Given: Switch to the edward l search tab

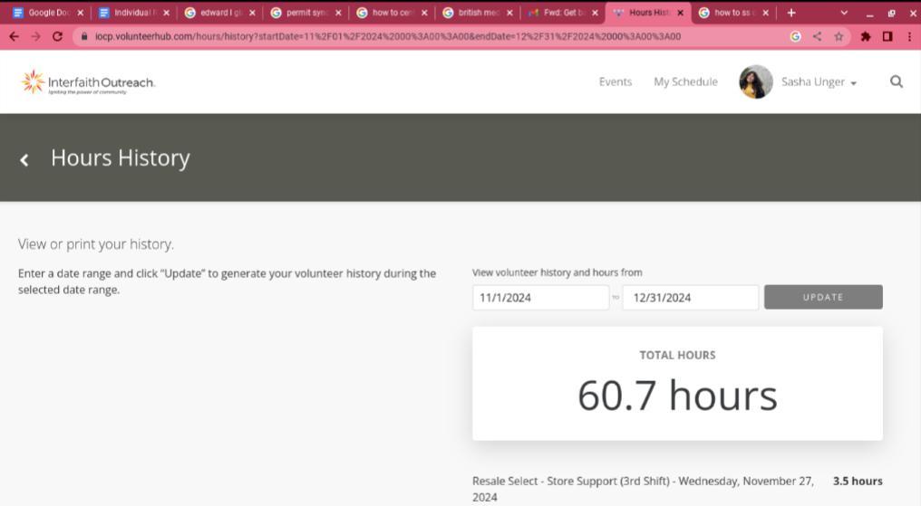Looking at the screenshot, I should (x=219, y=13).
